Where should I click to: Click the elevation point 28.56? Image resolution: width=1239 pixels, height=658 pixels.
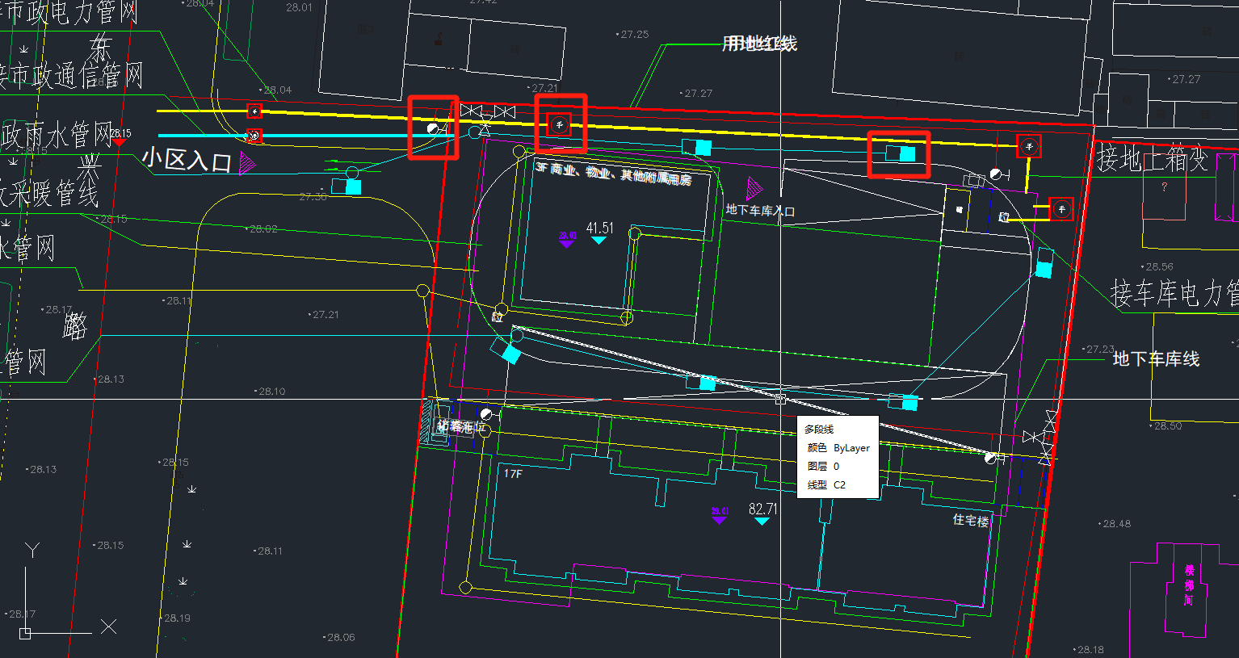(1158, 266)
